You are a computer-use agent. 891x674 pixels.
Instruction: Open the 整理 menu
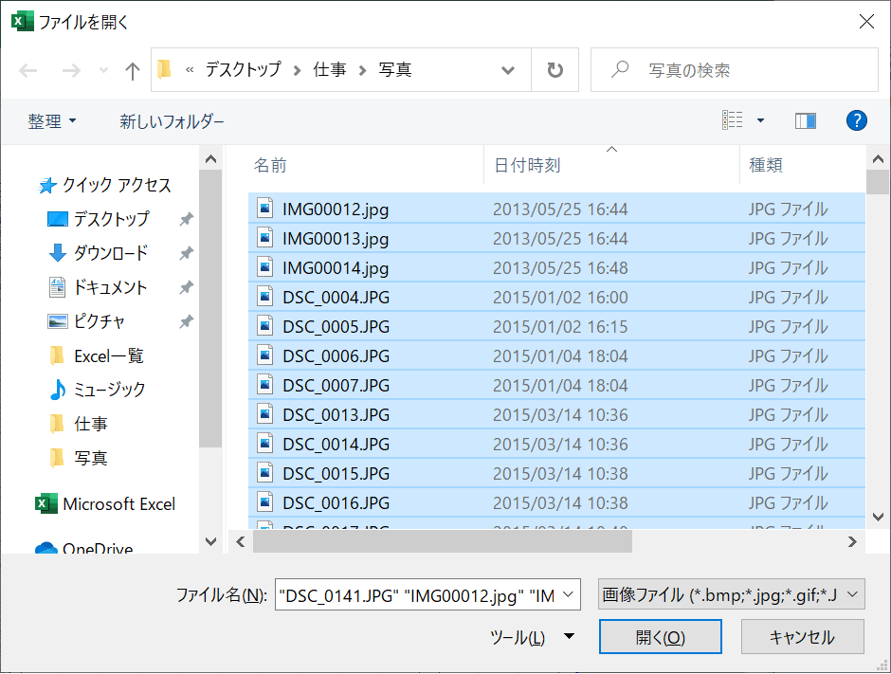click(52, 121)
